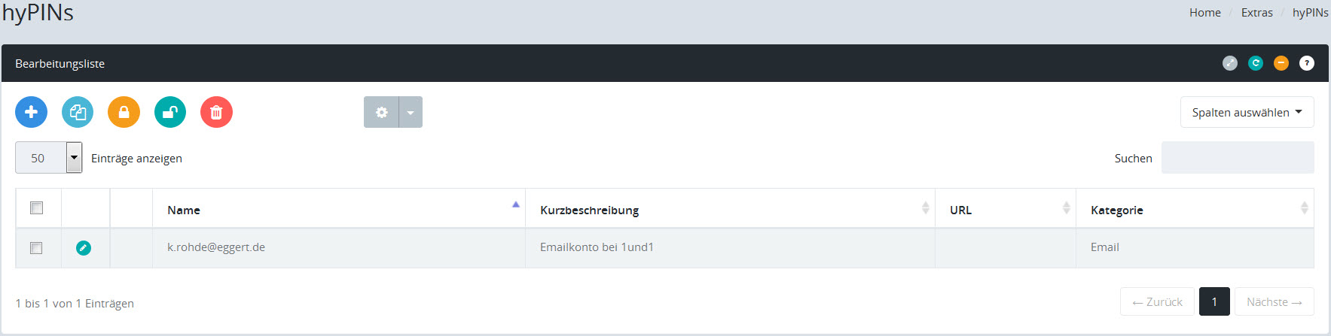Check the k.rohde@eggert.de row checkbox
1331x336 pixels.
36,247
